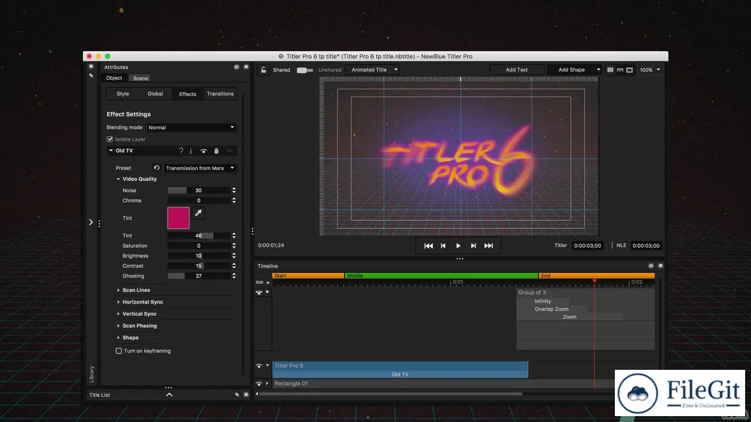Image resolution: width=751 pixels, height=422 pixels.
Task: Play the title preview
Action: pyautogui.click(x=458, y=246)
